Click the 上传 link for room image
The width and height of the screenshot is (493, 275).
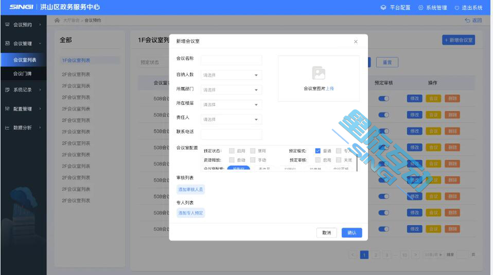pyautogui.click(x=330, y=88)
